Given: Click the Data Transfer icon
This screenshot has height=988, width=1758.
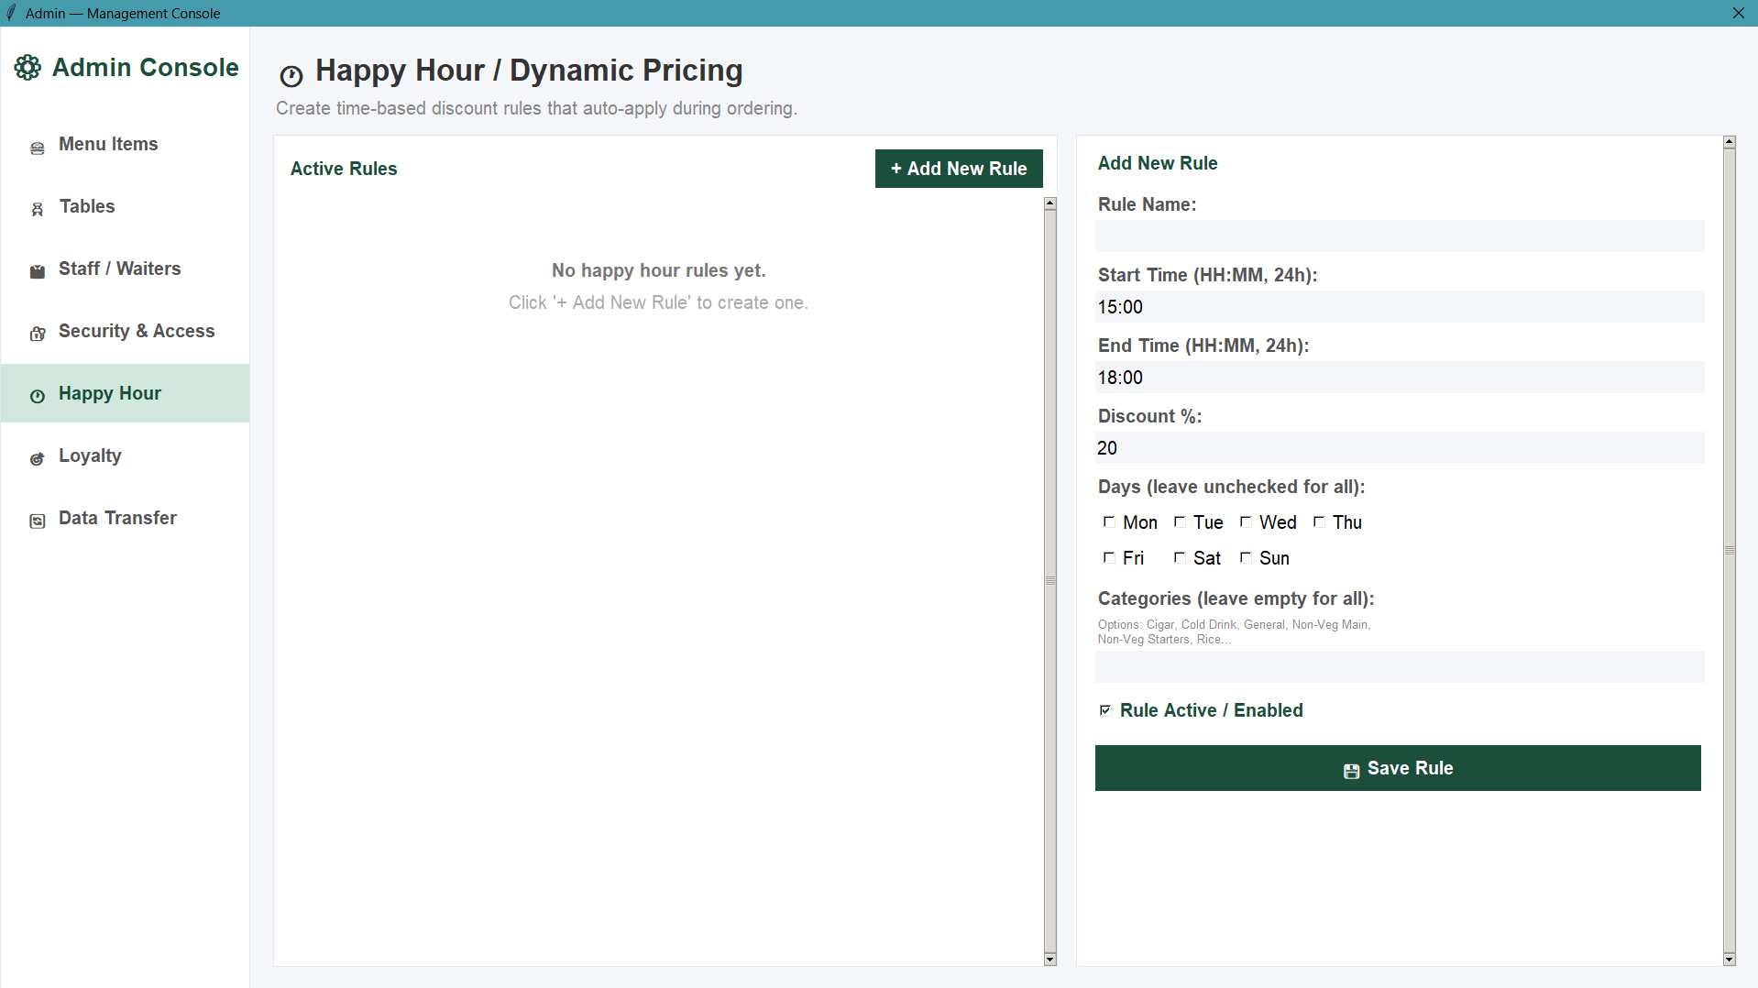Looking at the screenshot, I should [38, 521].
